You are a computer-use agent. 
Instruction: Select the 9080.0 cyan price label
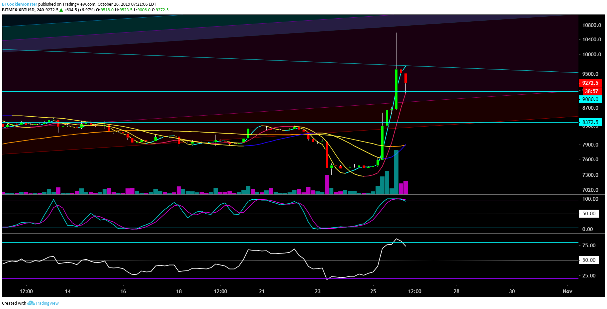tap(590, 99)
